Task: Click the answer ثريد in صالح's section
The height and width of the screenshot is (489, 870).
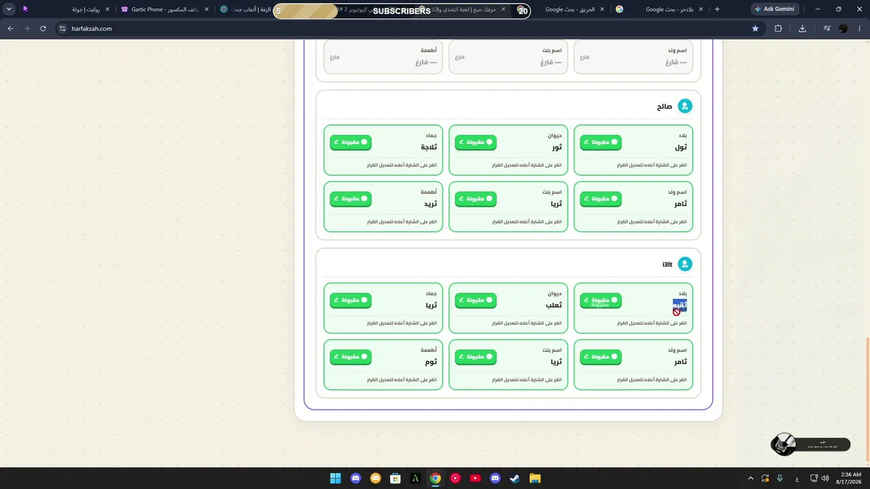Action: [x=430, y=204]
